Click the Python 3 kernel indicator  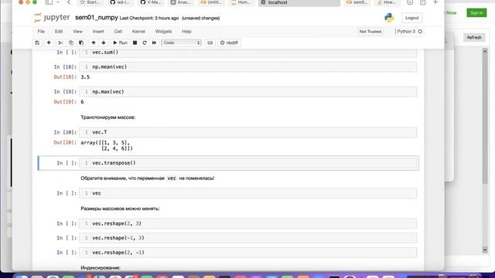coord(409,32)
